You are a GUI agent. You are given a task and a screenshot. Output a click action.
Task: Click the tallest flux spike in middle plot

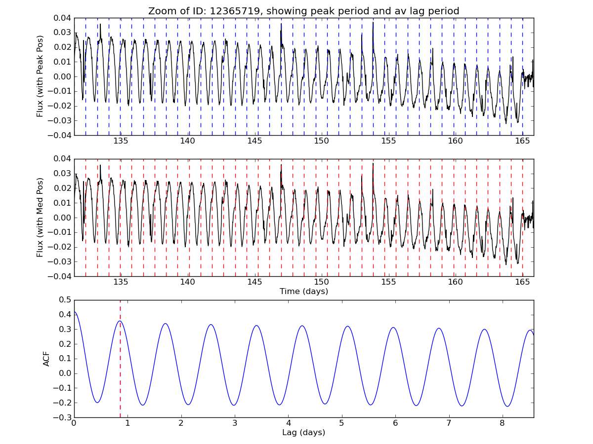pos(373,164)
